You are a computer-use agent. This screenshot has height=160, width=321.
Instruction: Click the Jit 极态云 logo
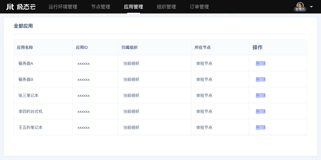(x=21, y=7)
